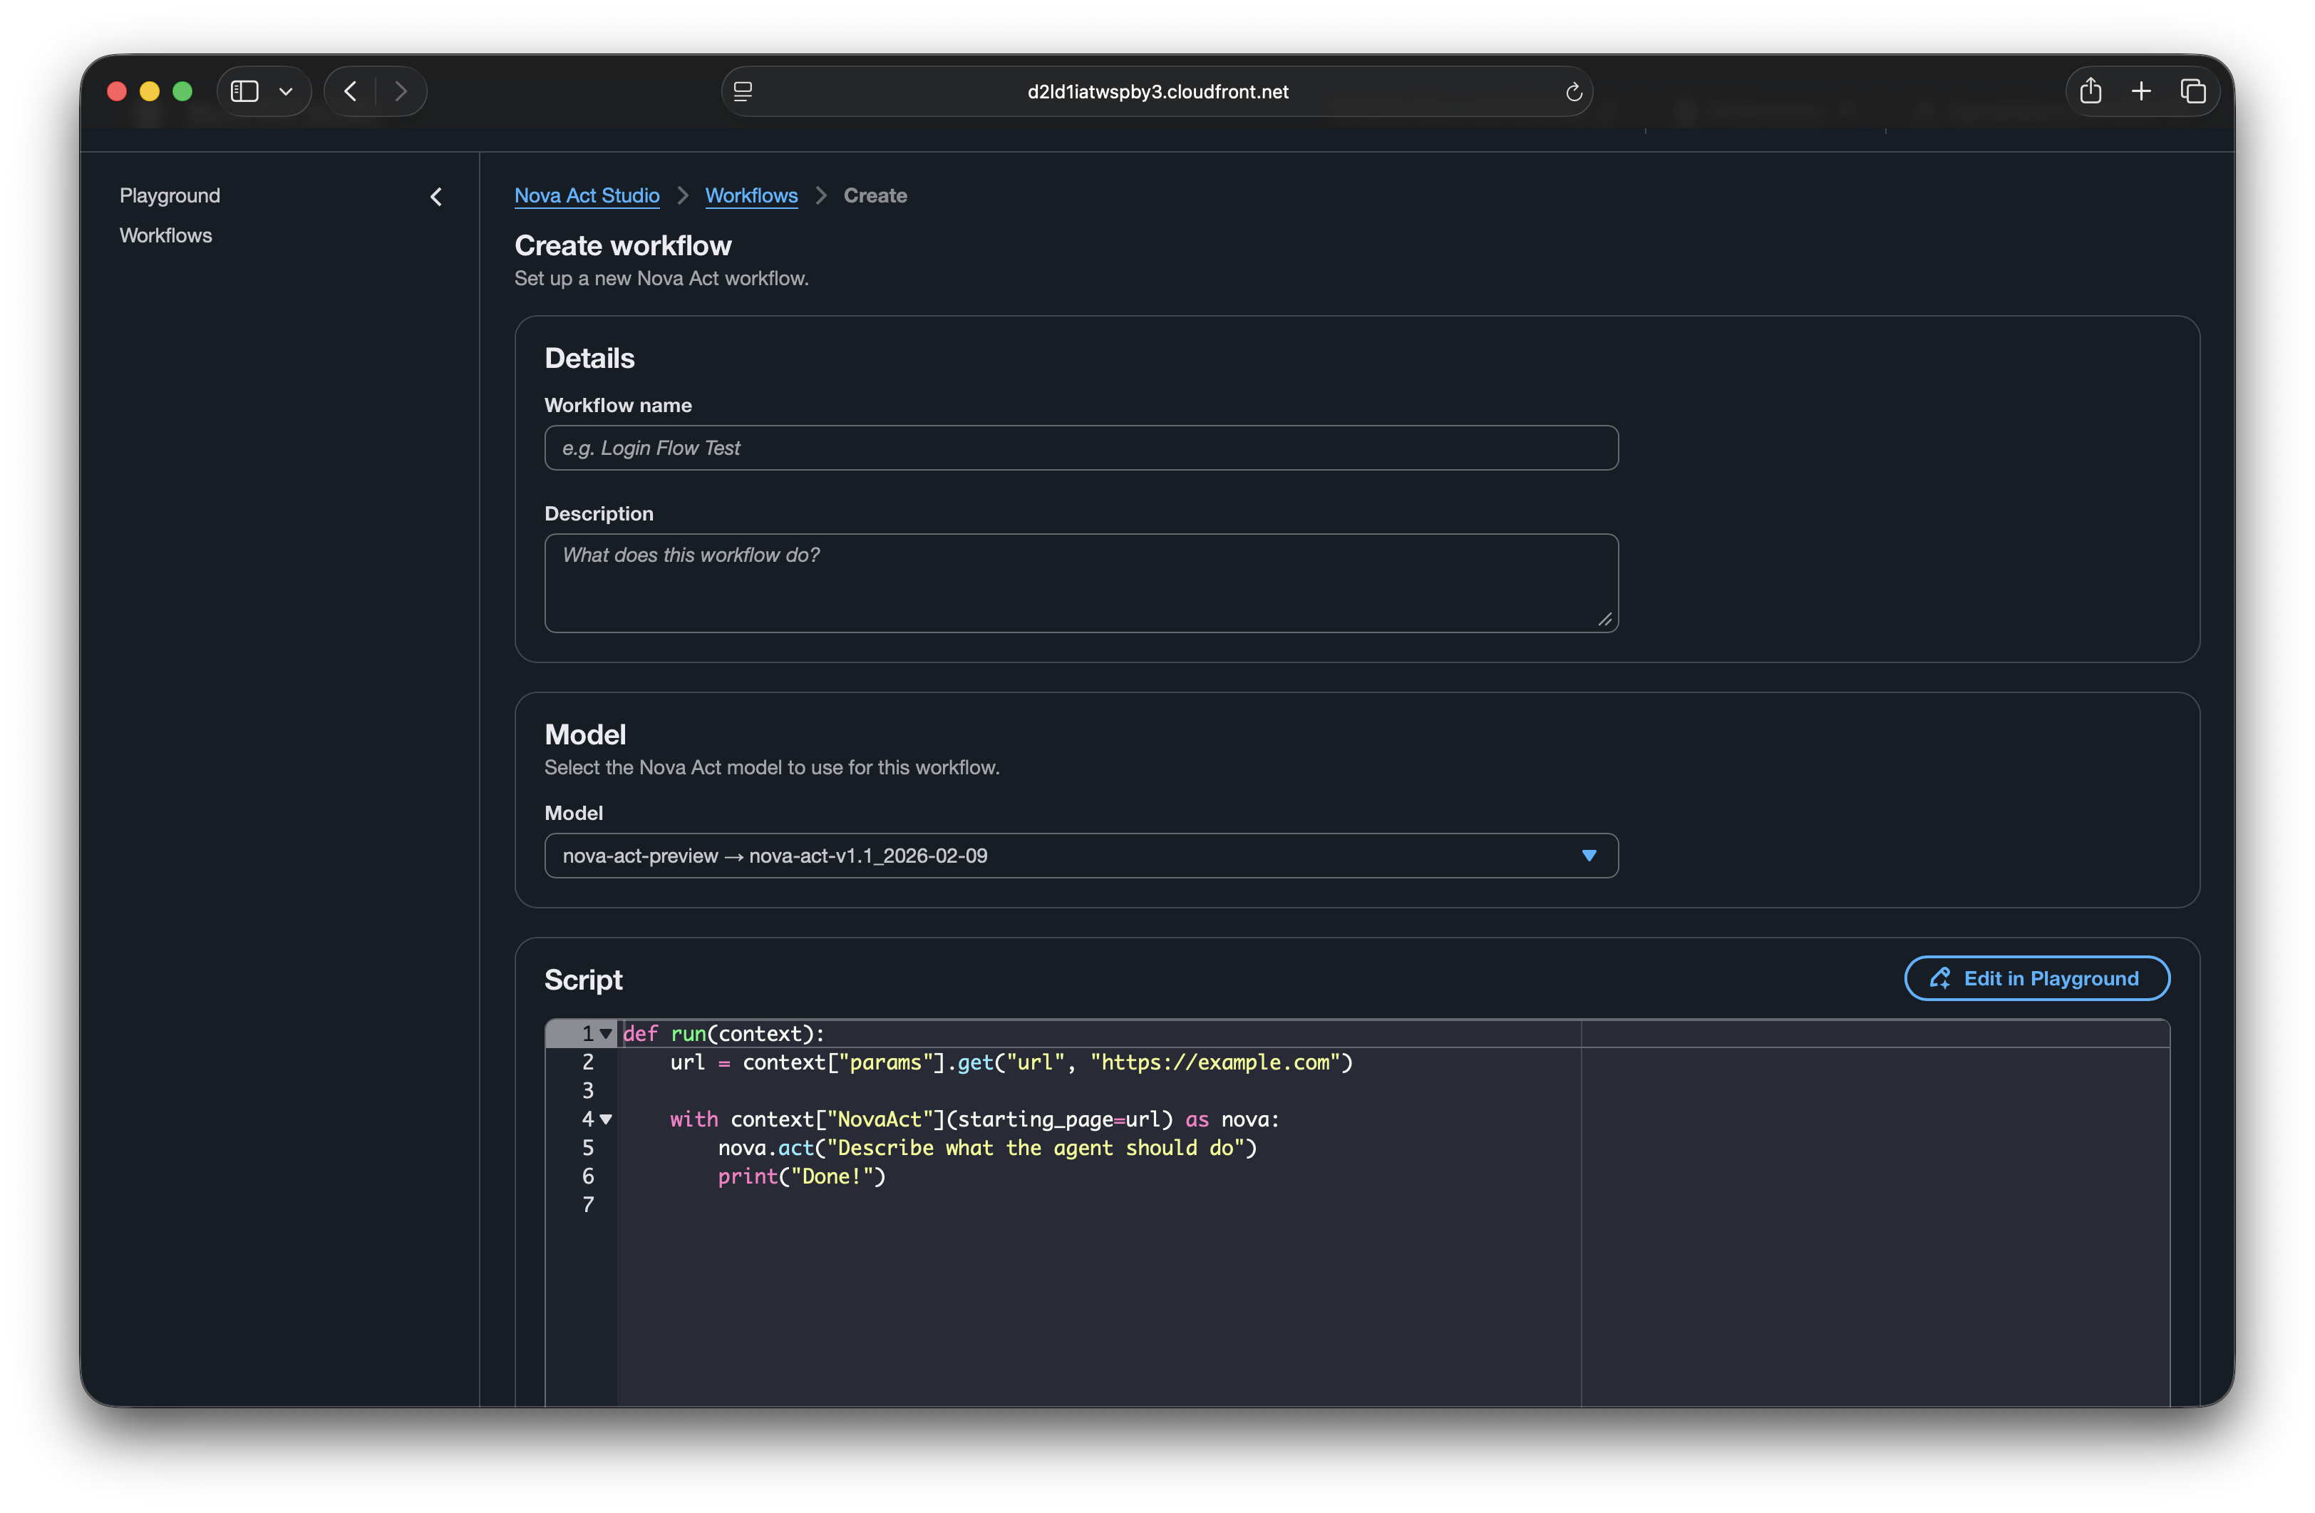The image size is (2315, 1513).
Task: Click the "https://example.com" string in script
Action: 1215,1062
